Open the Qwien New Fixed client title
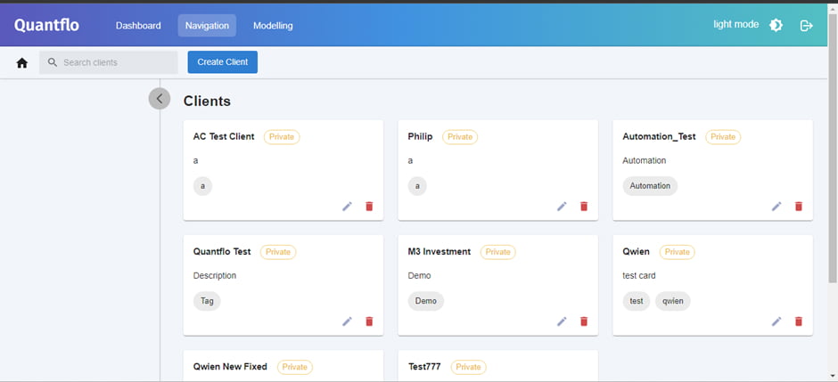Viewport: 838px width, 382px height. [230, 367]
